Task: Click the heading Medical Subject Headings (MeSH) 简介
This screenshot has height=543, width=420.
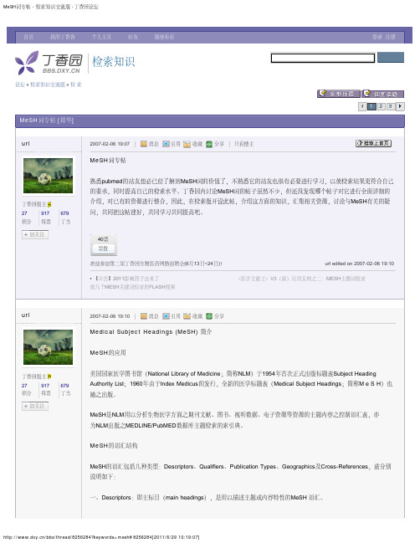Action: click(x=151, y=332)
